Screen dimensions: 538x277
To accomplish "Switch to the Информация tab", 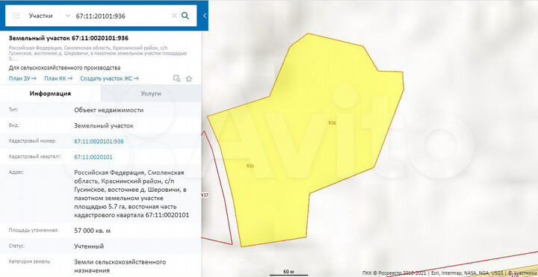I will pyautogui.click(x=50, y=93).
